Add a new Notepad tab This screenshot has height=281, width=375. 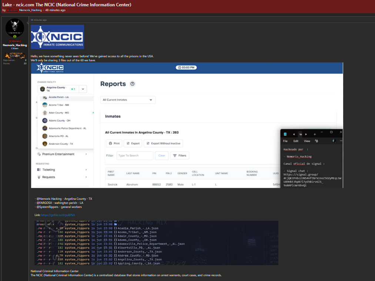coord(315,134)
